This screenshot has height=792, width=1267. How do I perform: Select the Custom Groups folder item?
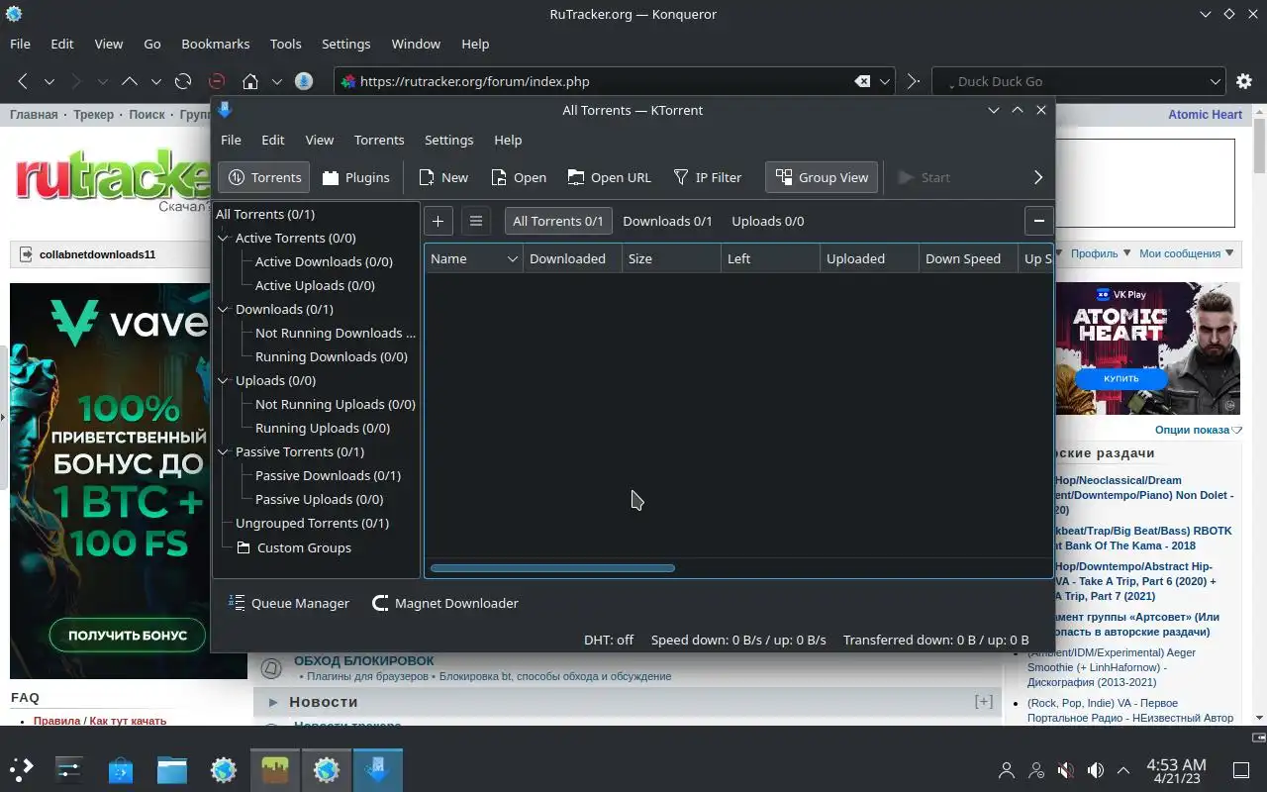click(293, 547)
